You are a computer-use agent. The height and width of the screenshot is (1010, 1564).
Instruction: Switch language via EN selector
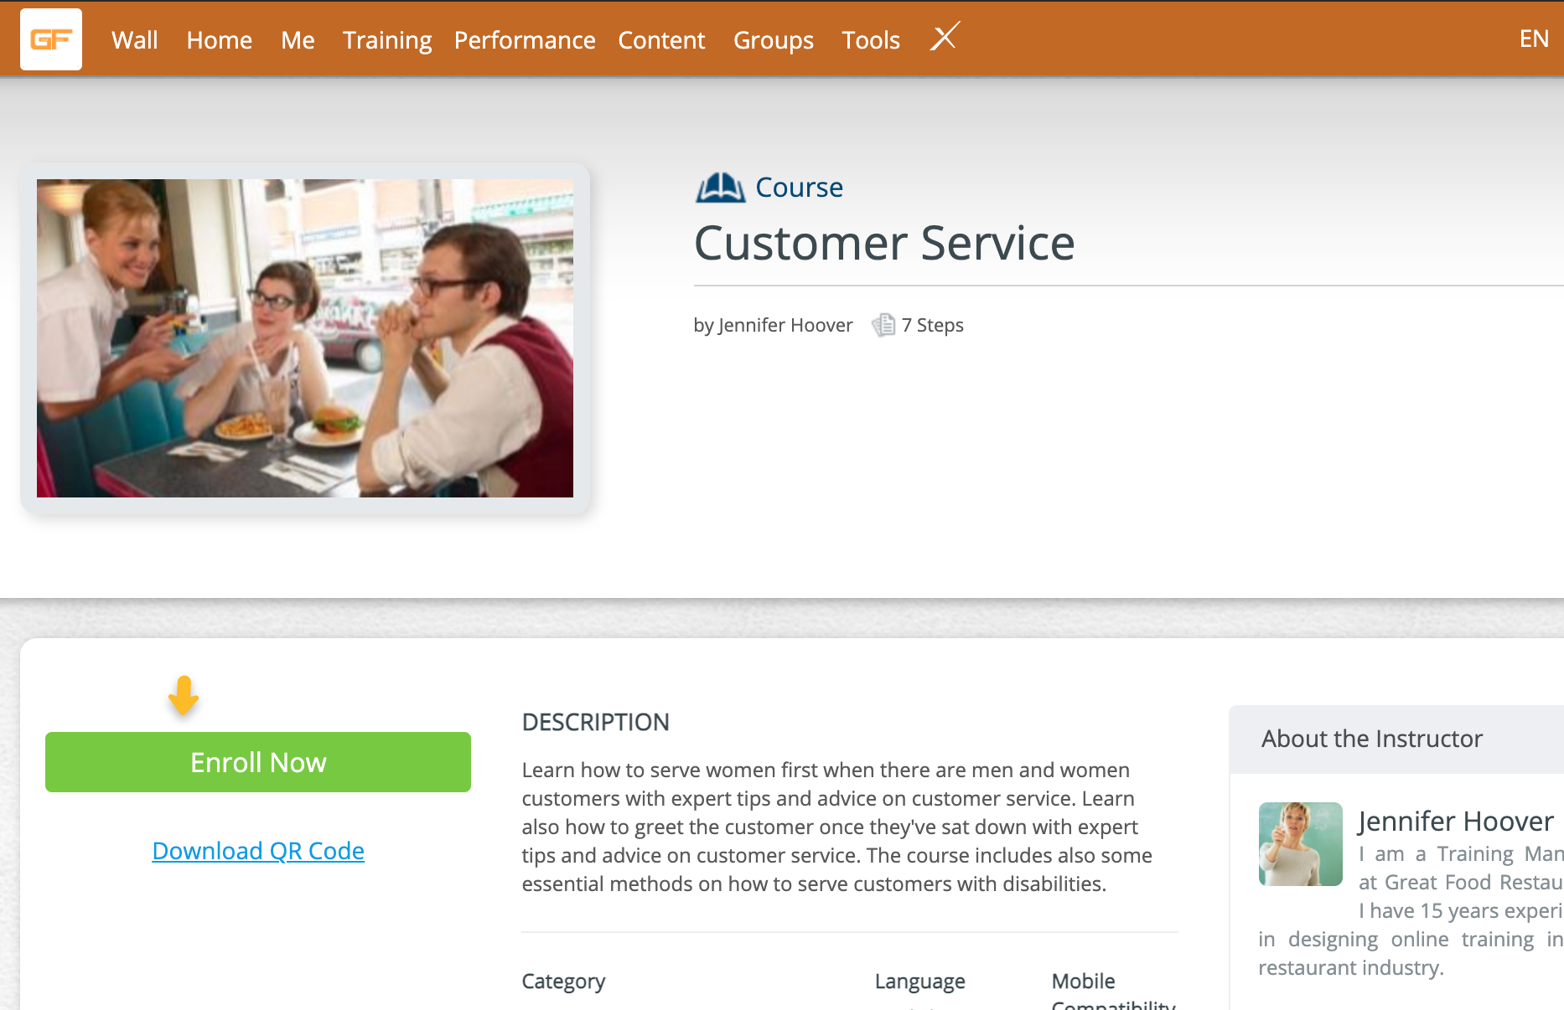coord(1534,39)
